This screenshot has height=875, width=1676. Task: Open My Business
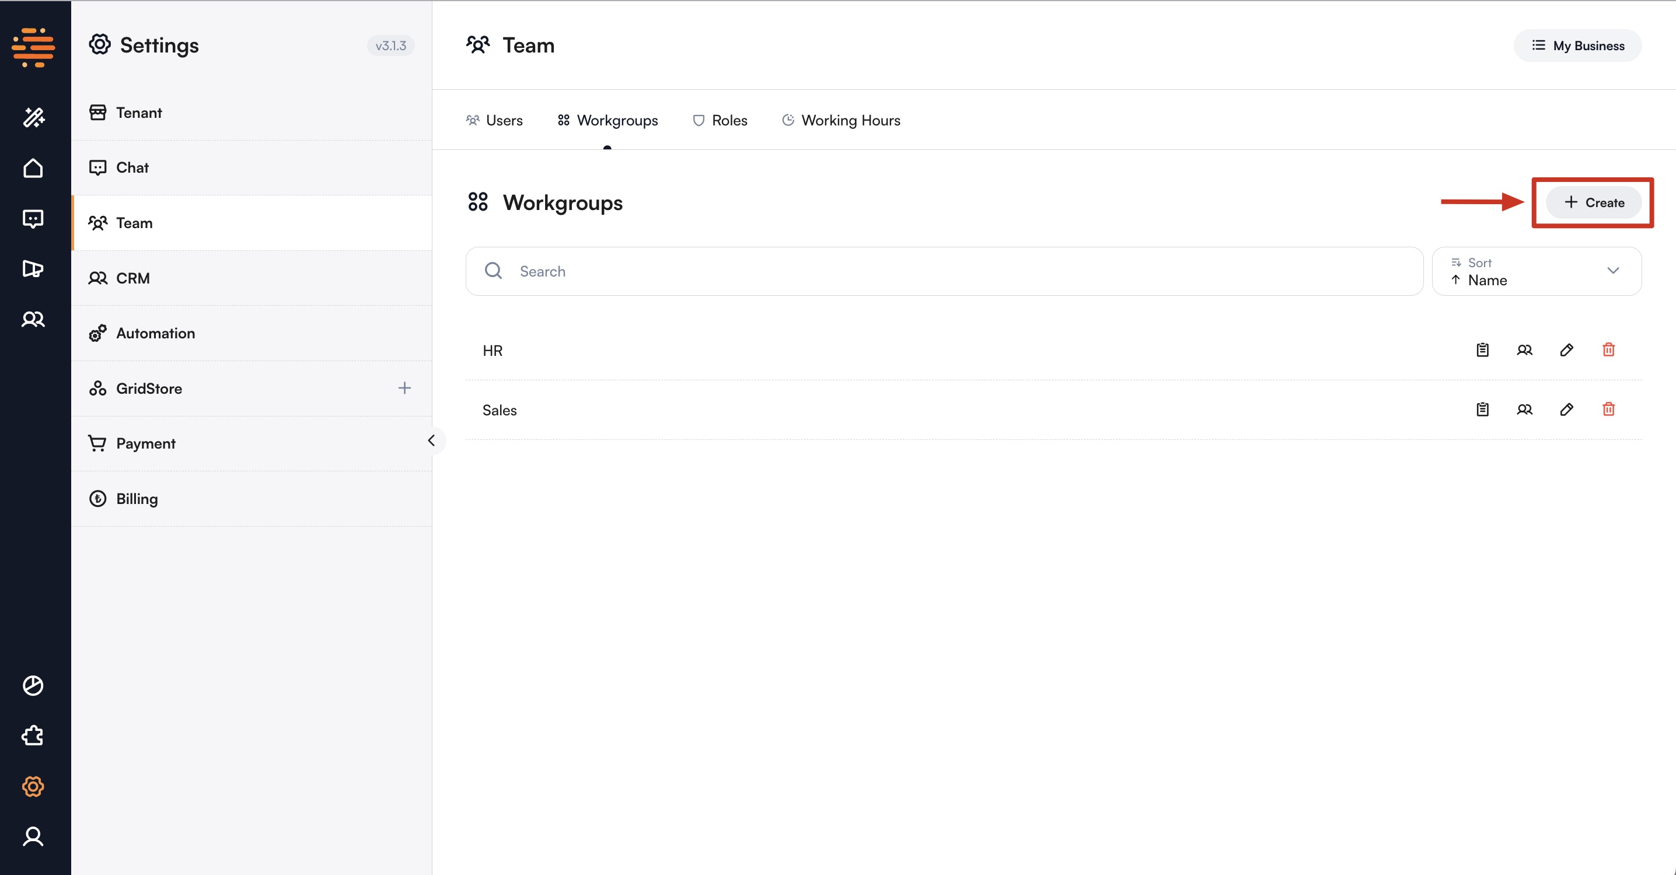click(1578, 45)
